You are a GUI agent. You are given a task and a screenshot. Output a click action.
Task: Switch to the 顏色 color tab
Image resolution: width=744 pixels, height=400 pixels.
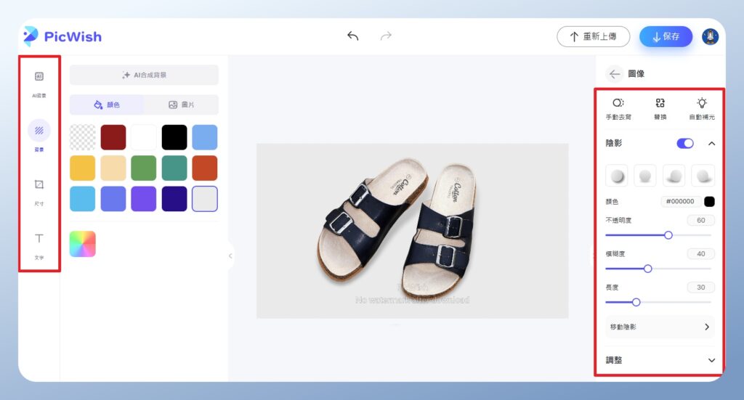[107, 105]
